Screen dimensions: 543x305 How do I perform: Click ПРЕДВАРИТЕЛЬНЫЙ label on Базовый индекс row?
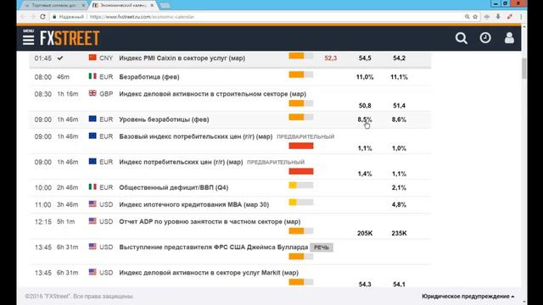tap(305, 136)
